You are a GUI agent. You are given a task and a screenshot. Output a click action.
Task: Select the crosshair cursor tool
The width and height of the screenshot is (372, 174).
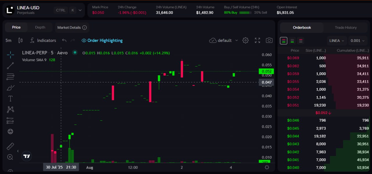pyautogui.click(x=10, y=55)
